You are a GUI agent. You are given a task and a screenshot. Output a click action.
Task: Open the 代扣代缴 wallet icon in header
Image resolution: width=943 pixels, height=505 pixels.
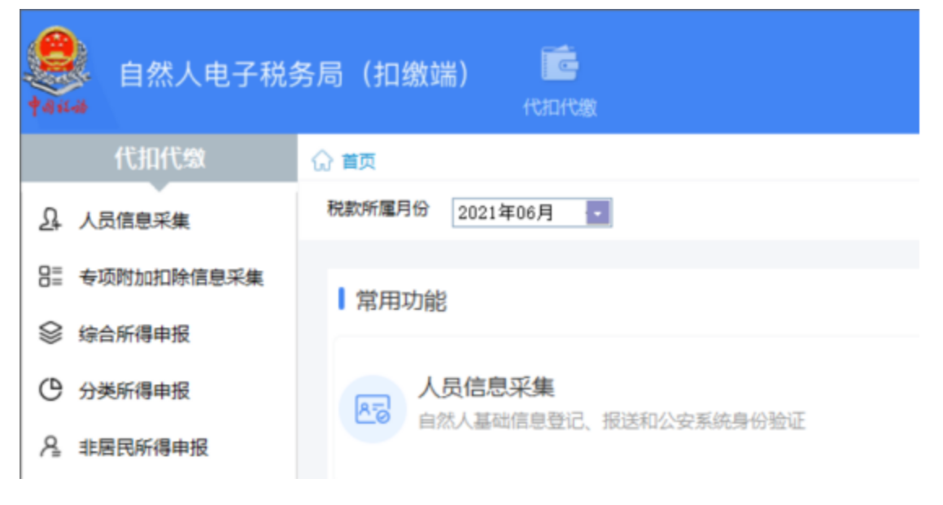[560, 63]
